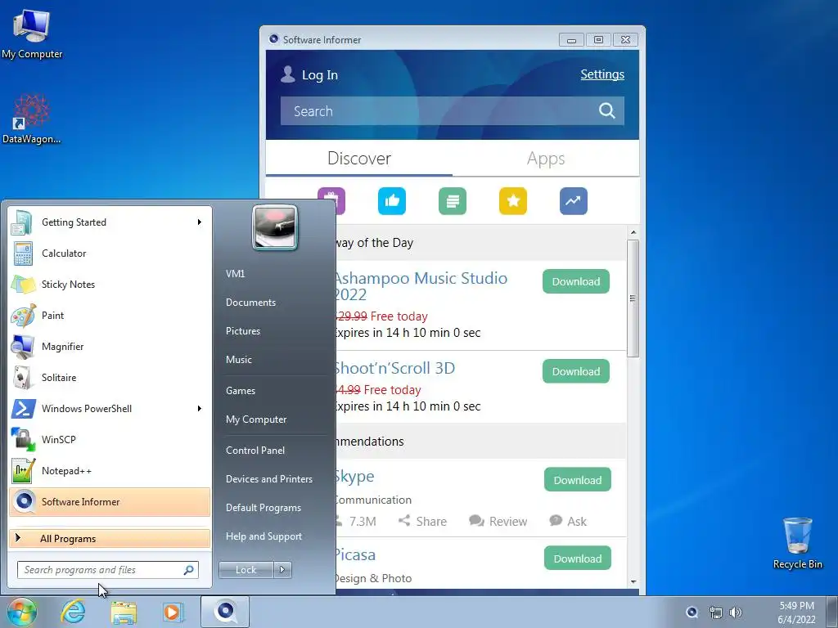Open Music from the Start menu

click(x=239, y=360)
